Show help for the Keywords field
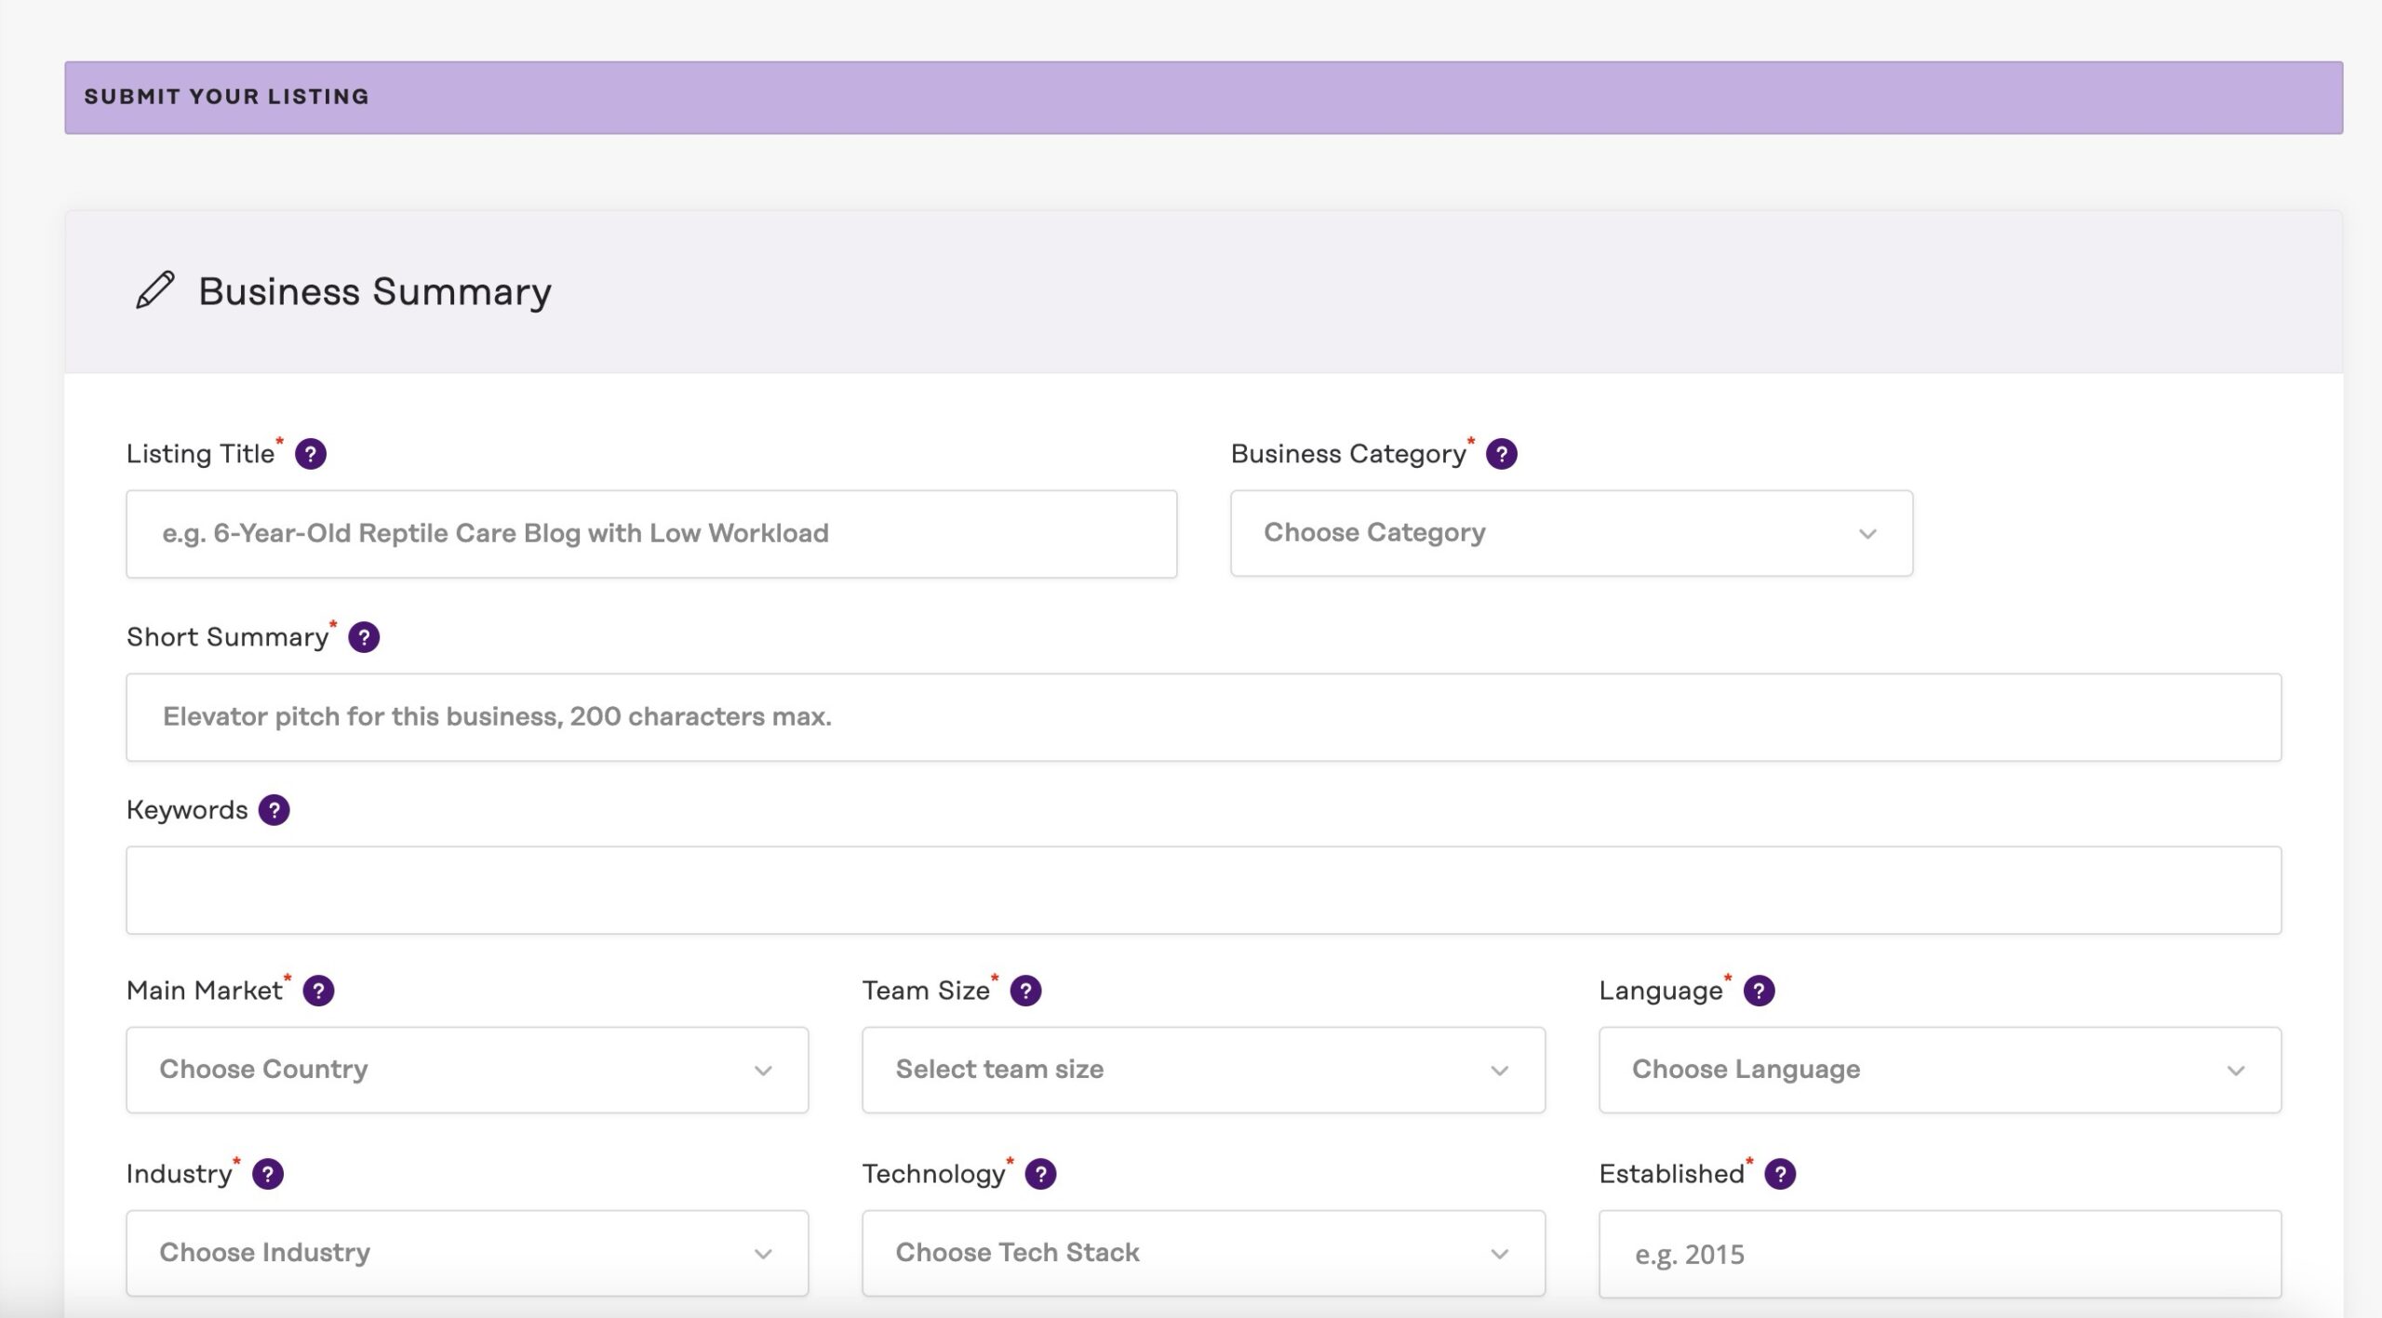Viewport: 2382px width, 1318px height. click(x=274, y=810)
